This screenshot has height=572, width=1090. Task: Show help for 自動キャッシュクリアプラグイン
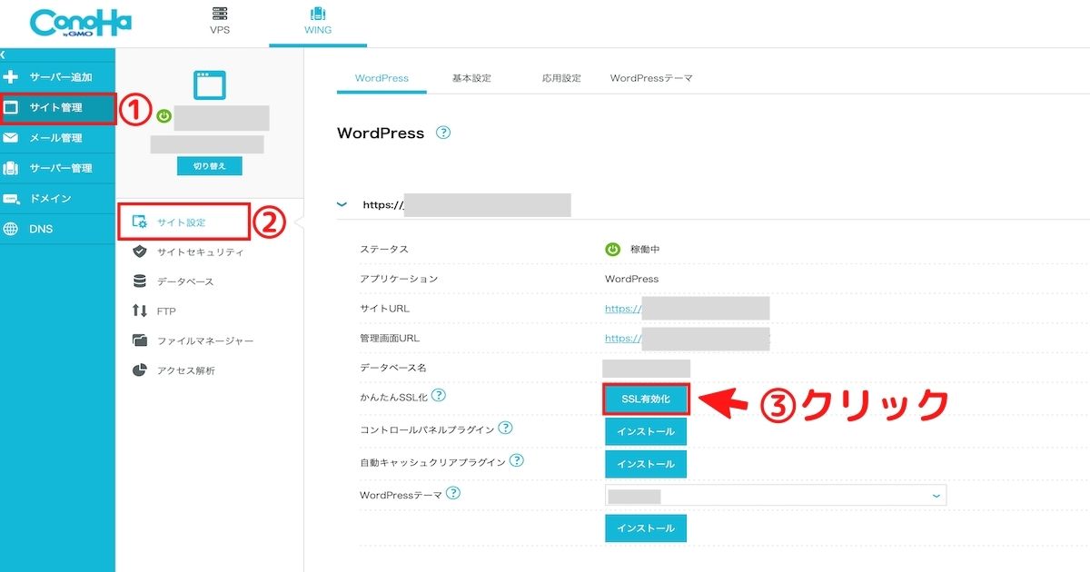click(x=517, y=460)
